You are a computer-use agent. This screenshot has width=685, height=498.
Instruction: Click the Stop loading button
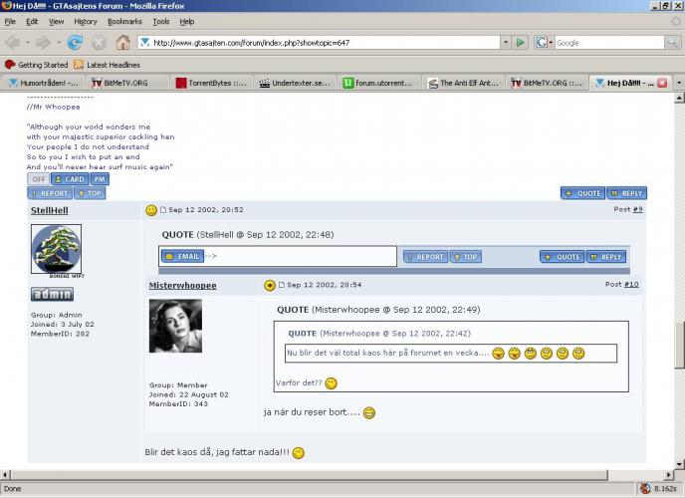click(x=99, y=43)
